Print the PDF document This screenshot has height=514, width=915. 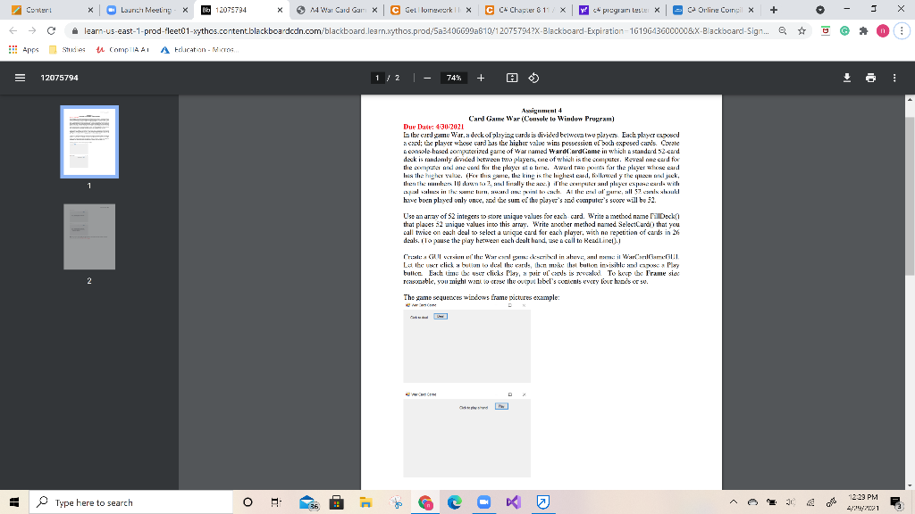click(x=870, y=78)
